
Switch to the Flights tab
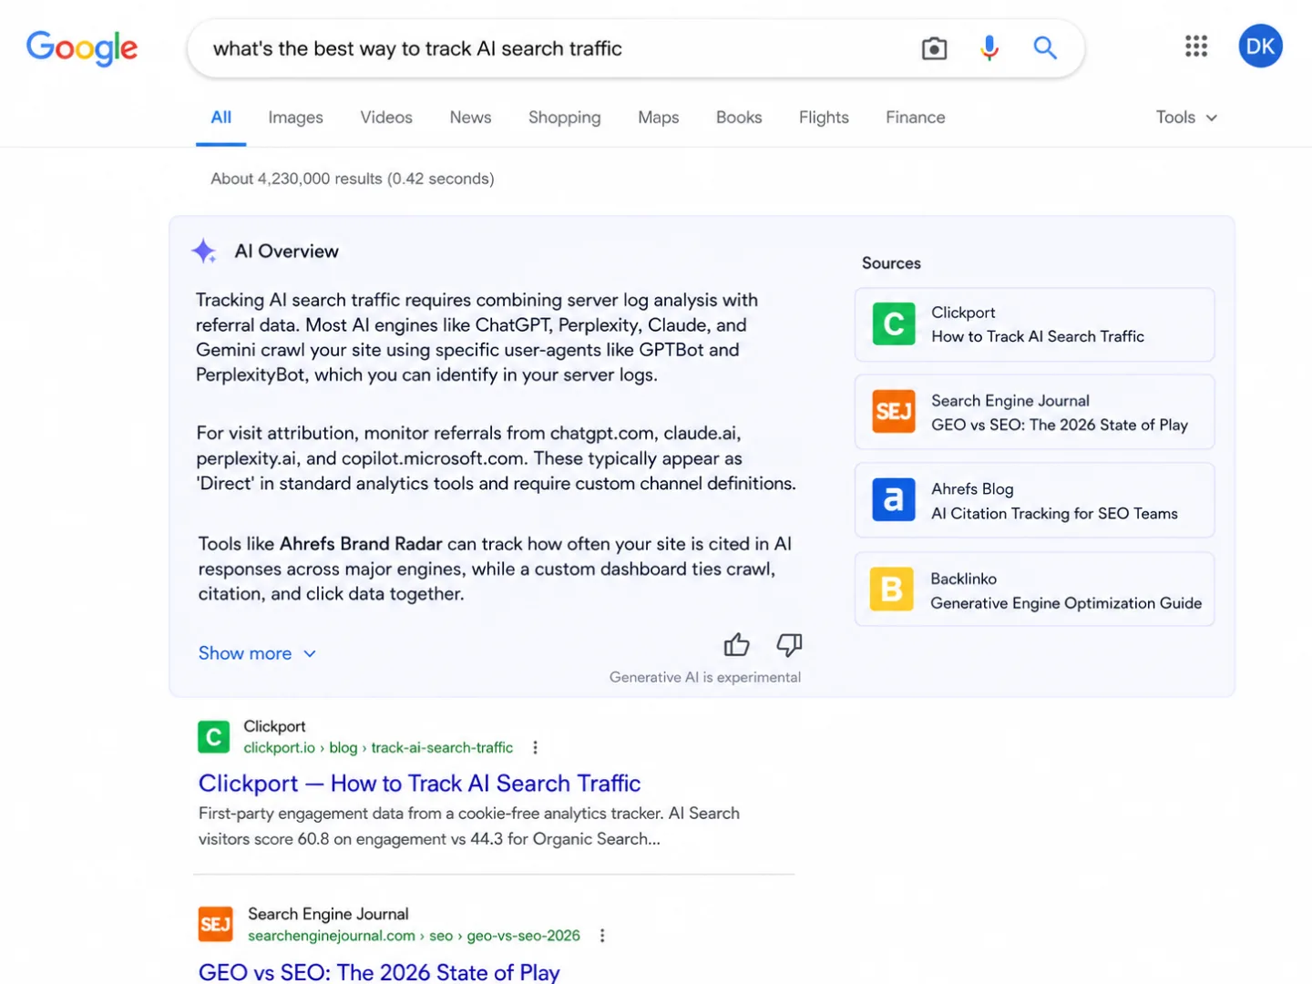click(x=824, y=118)
